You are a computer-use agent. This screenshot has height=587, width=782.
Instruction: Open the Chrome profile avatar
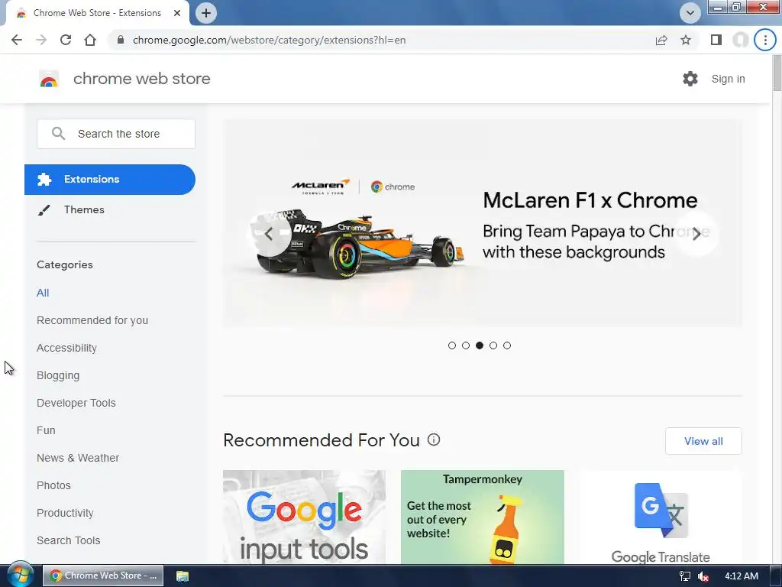click(x=741, y=40)
